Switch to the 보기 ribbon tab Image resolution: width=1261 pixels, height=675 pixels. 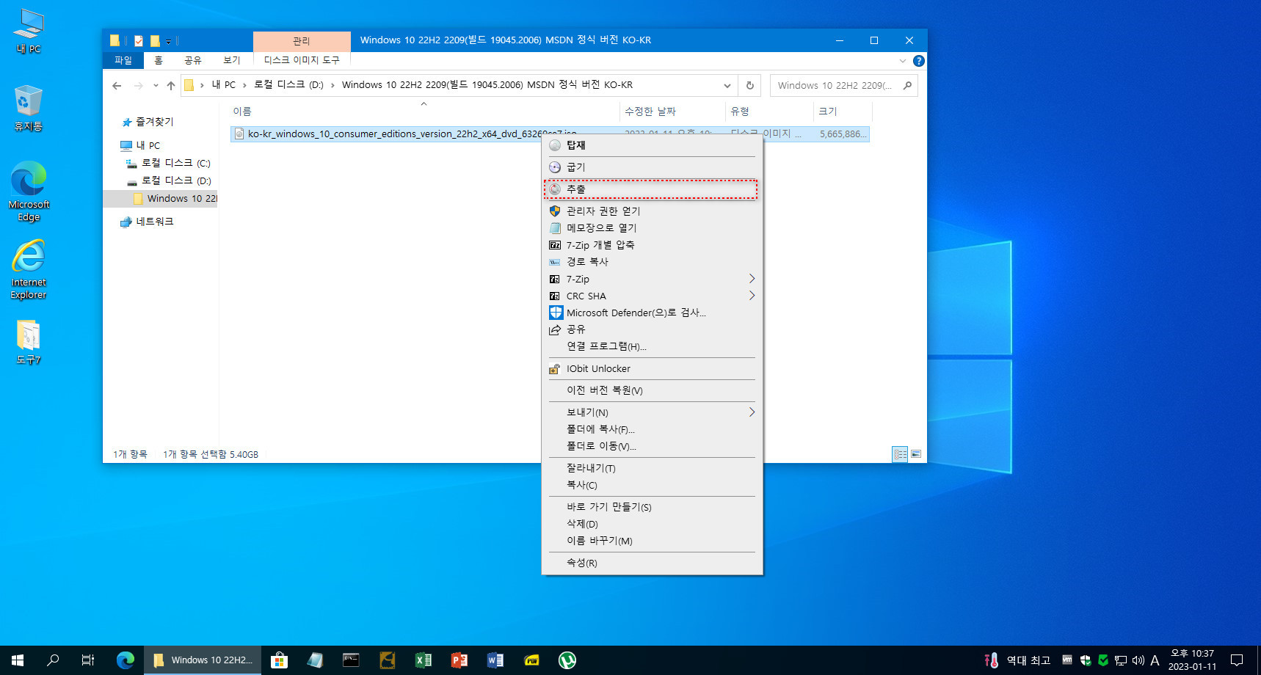pos(232,60)
